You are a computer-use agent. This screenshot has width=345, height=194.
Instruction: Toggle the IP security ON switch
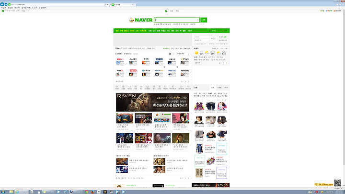pyautogui.click(x=225, y=37)
